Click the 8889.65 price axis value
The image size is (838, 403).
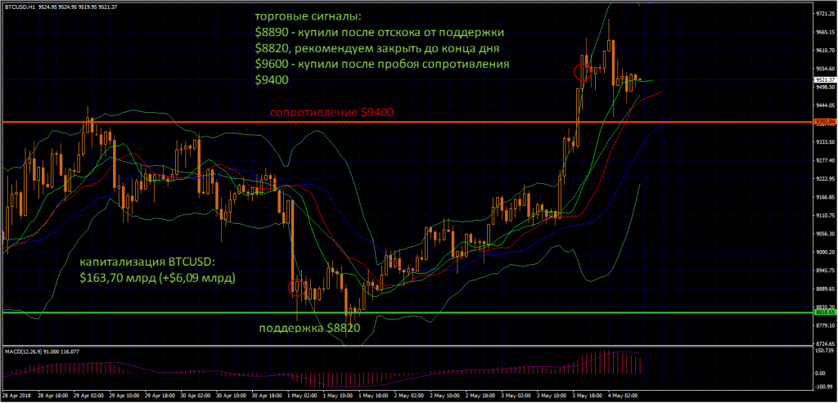click(827, 289)
